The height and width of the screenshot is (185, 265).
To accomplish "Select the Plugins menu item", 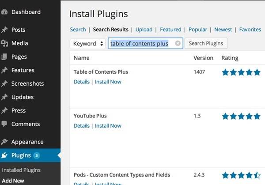I will coord(21,155).
